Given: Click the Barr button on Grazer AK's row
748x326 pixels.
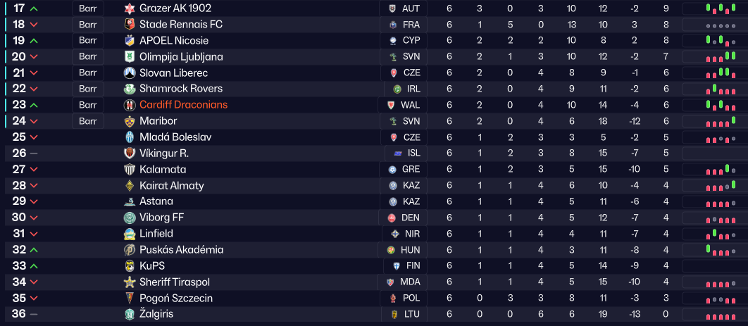Looking at the screenshot, I should (x=88, y=8).
